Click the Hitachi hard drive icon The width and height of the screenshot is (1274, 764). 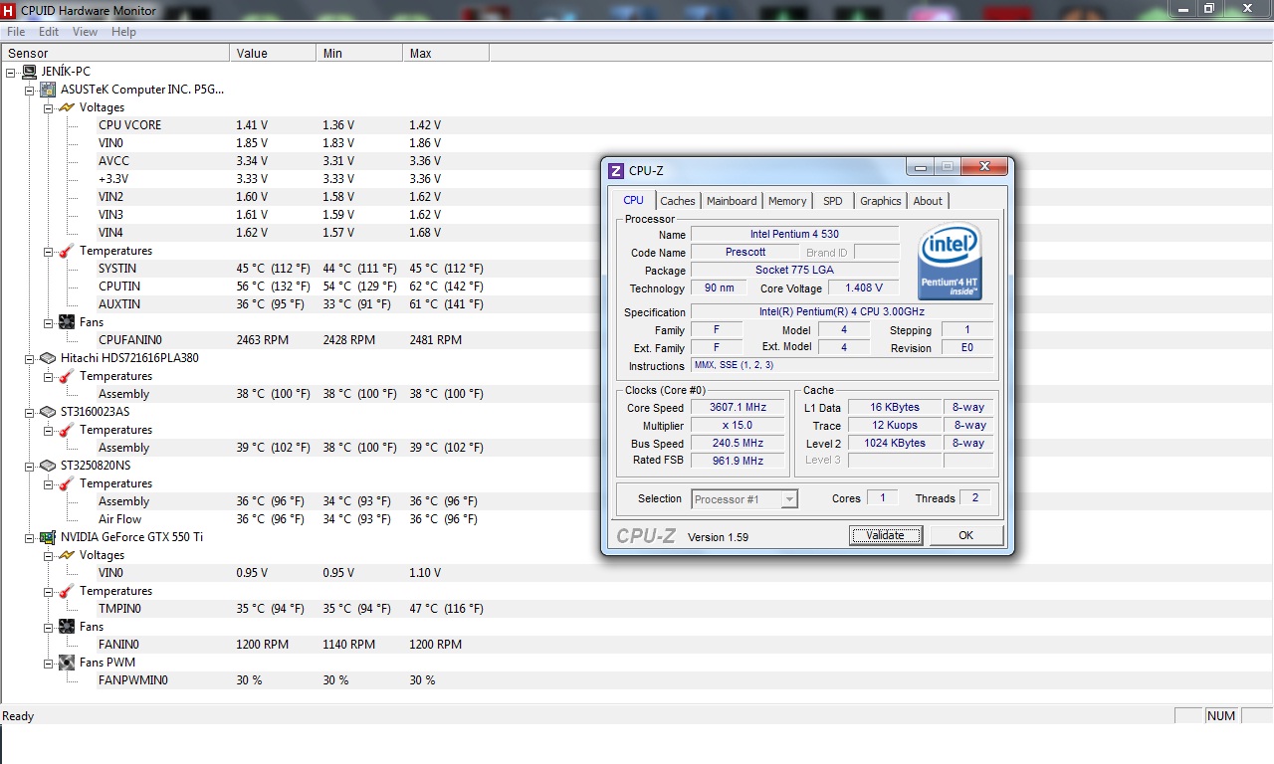pos(48,358)
